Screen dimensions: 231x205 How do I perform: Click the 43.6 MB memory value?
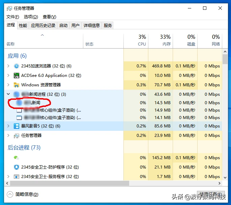click(x=162, y=94)
